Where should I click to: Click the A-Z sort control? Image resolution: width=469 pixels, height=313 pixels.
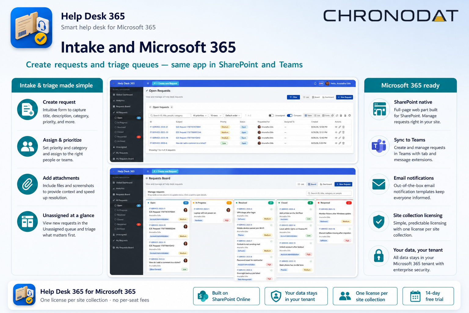[x=248, y=116]
